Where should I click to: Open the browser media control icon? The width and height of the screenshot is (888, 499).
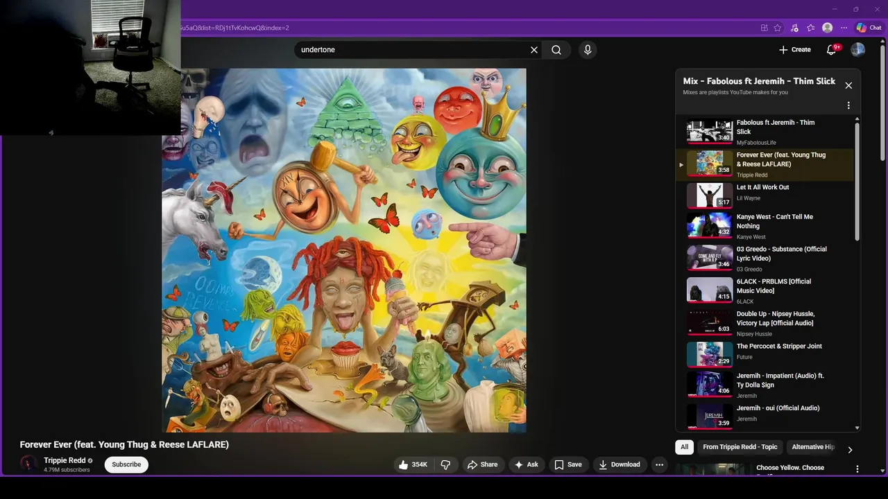[794, 28]
